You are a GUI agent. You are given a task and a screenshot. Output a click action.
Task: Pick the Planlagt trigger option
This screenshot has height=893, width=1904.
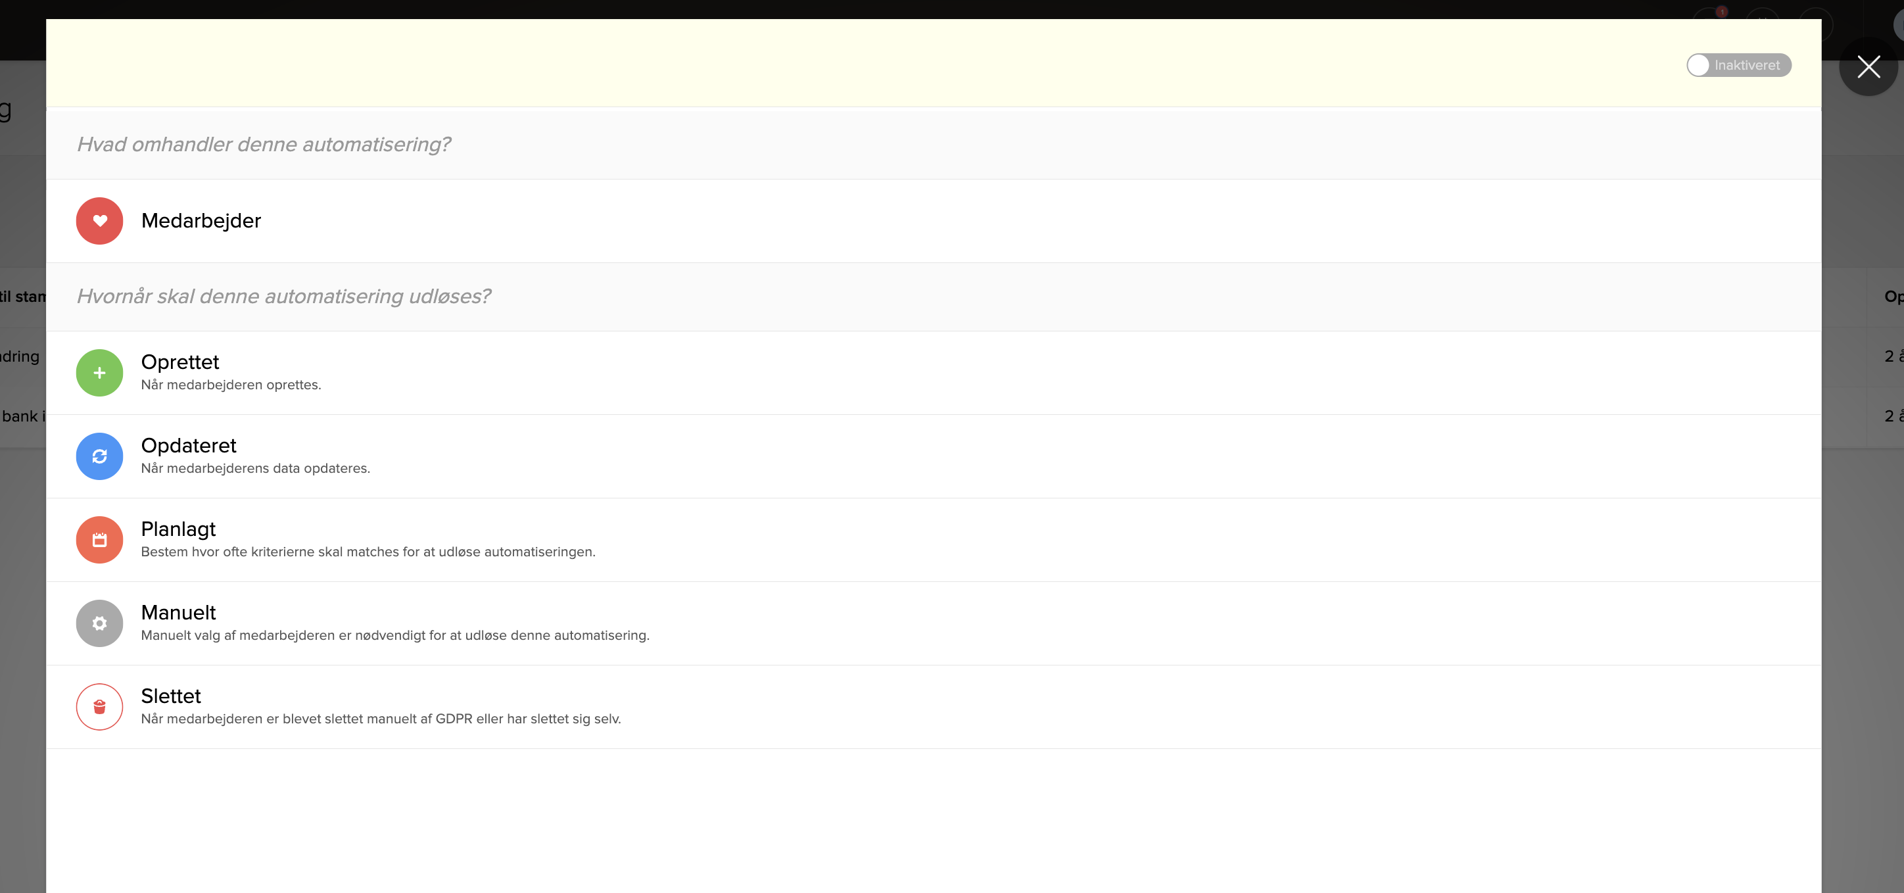coord(178,529)
